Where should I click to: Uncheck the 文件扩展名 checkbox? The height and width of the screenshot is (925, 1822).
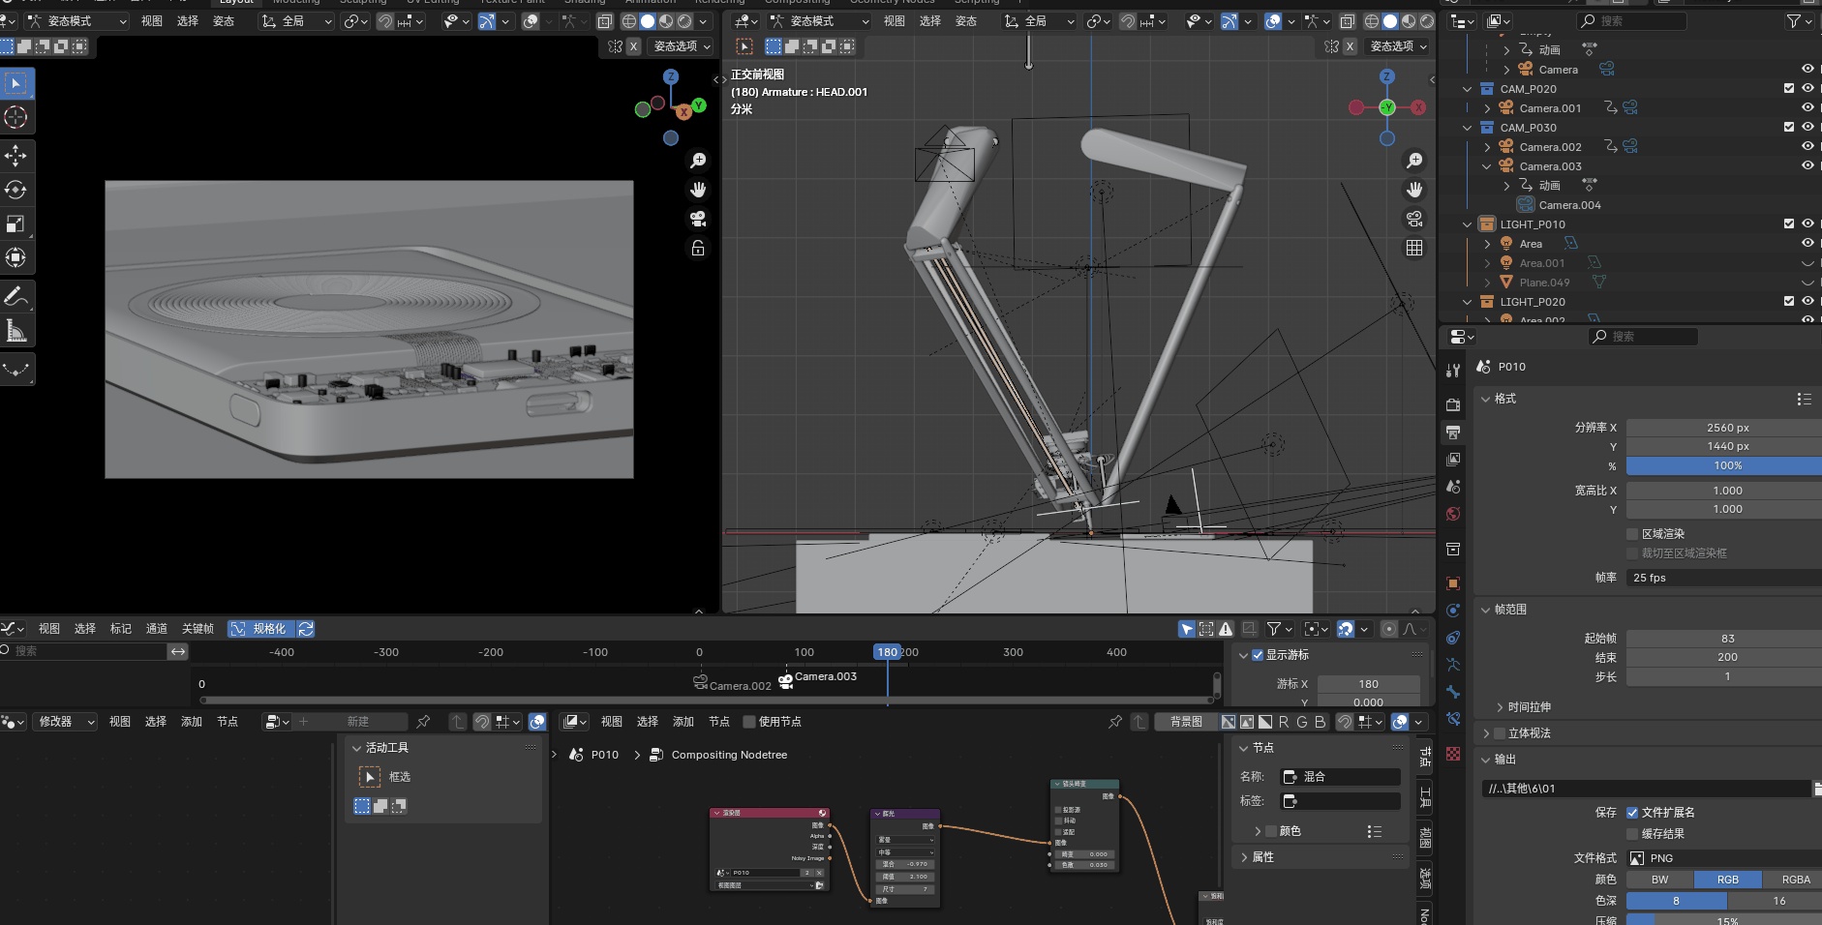[1632, 813]
